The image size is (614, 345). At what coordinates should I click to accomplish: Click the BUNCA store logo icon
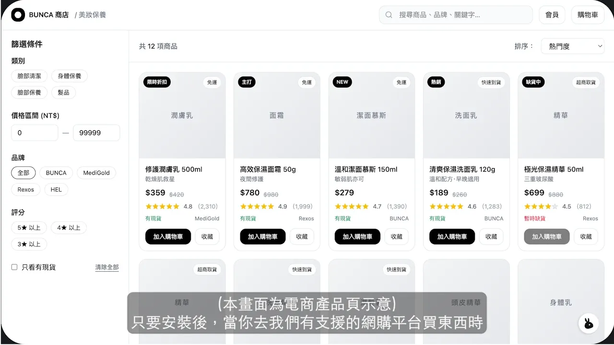18,15
